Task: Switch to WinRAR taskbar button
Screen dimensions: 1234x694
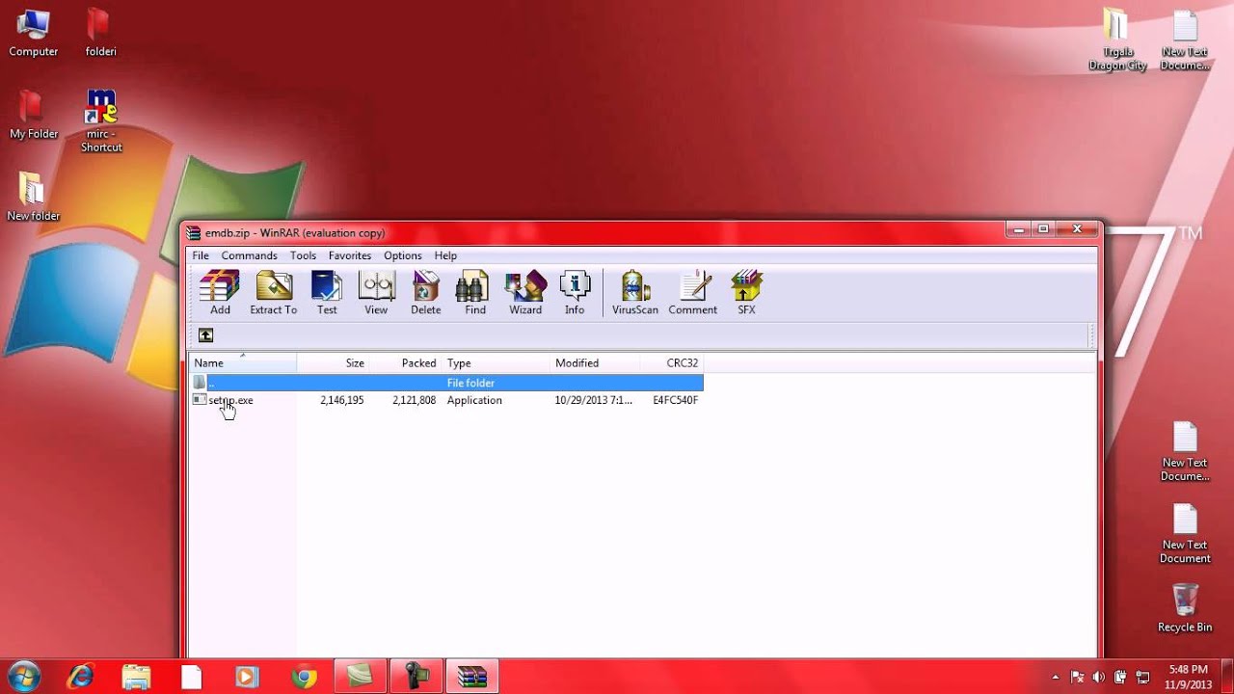Action: (472, 677)
